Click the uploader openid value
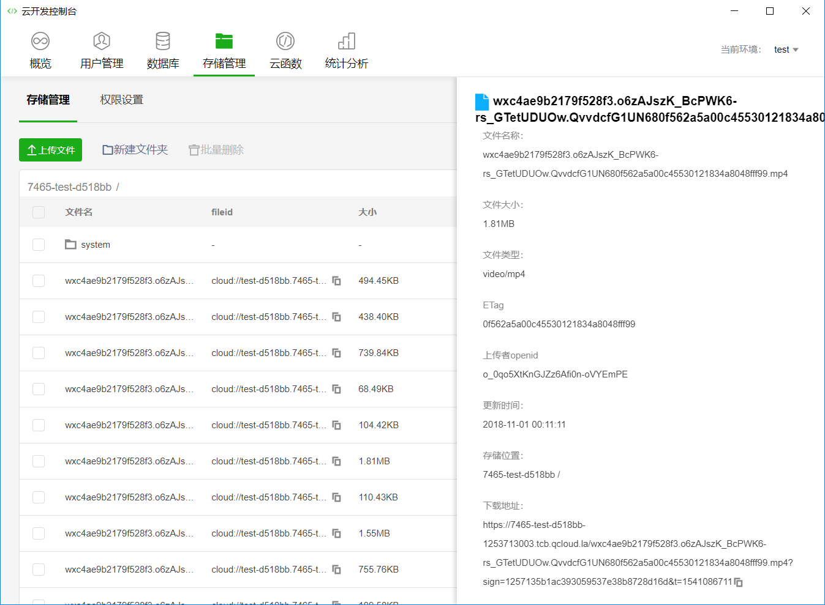 tap(555, 374)
